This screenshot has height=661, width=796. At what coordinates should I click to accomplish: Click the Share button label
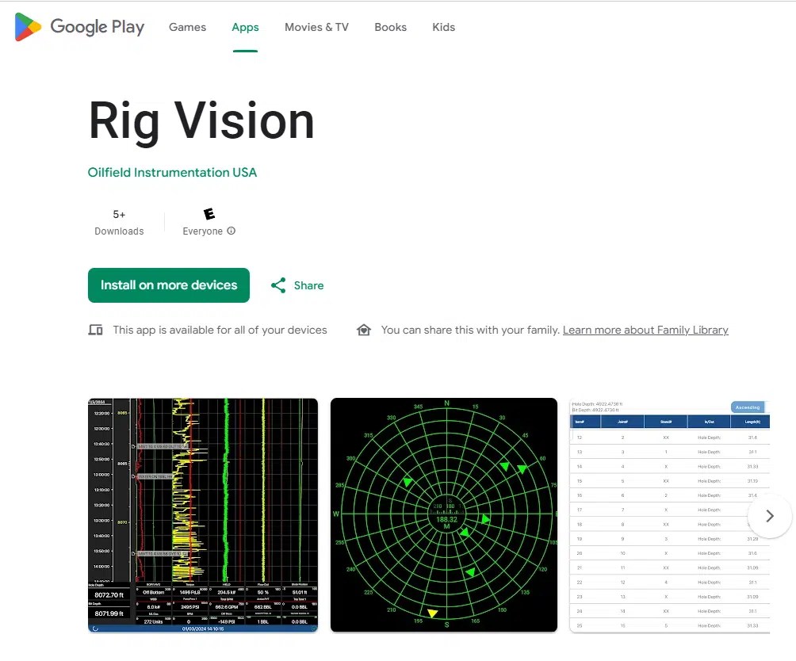point(308,285)
